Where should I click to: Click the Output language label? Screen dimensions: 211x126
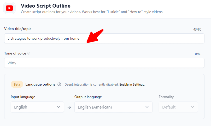point(88,97)
